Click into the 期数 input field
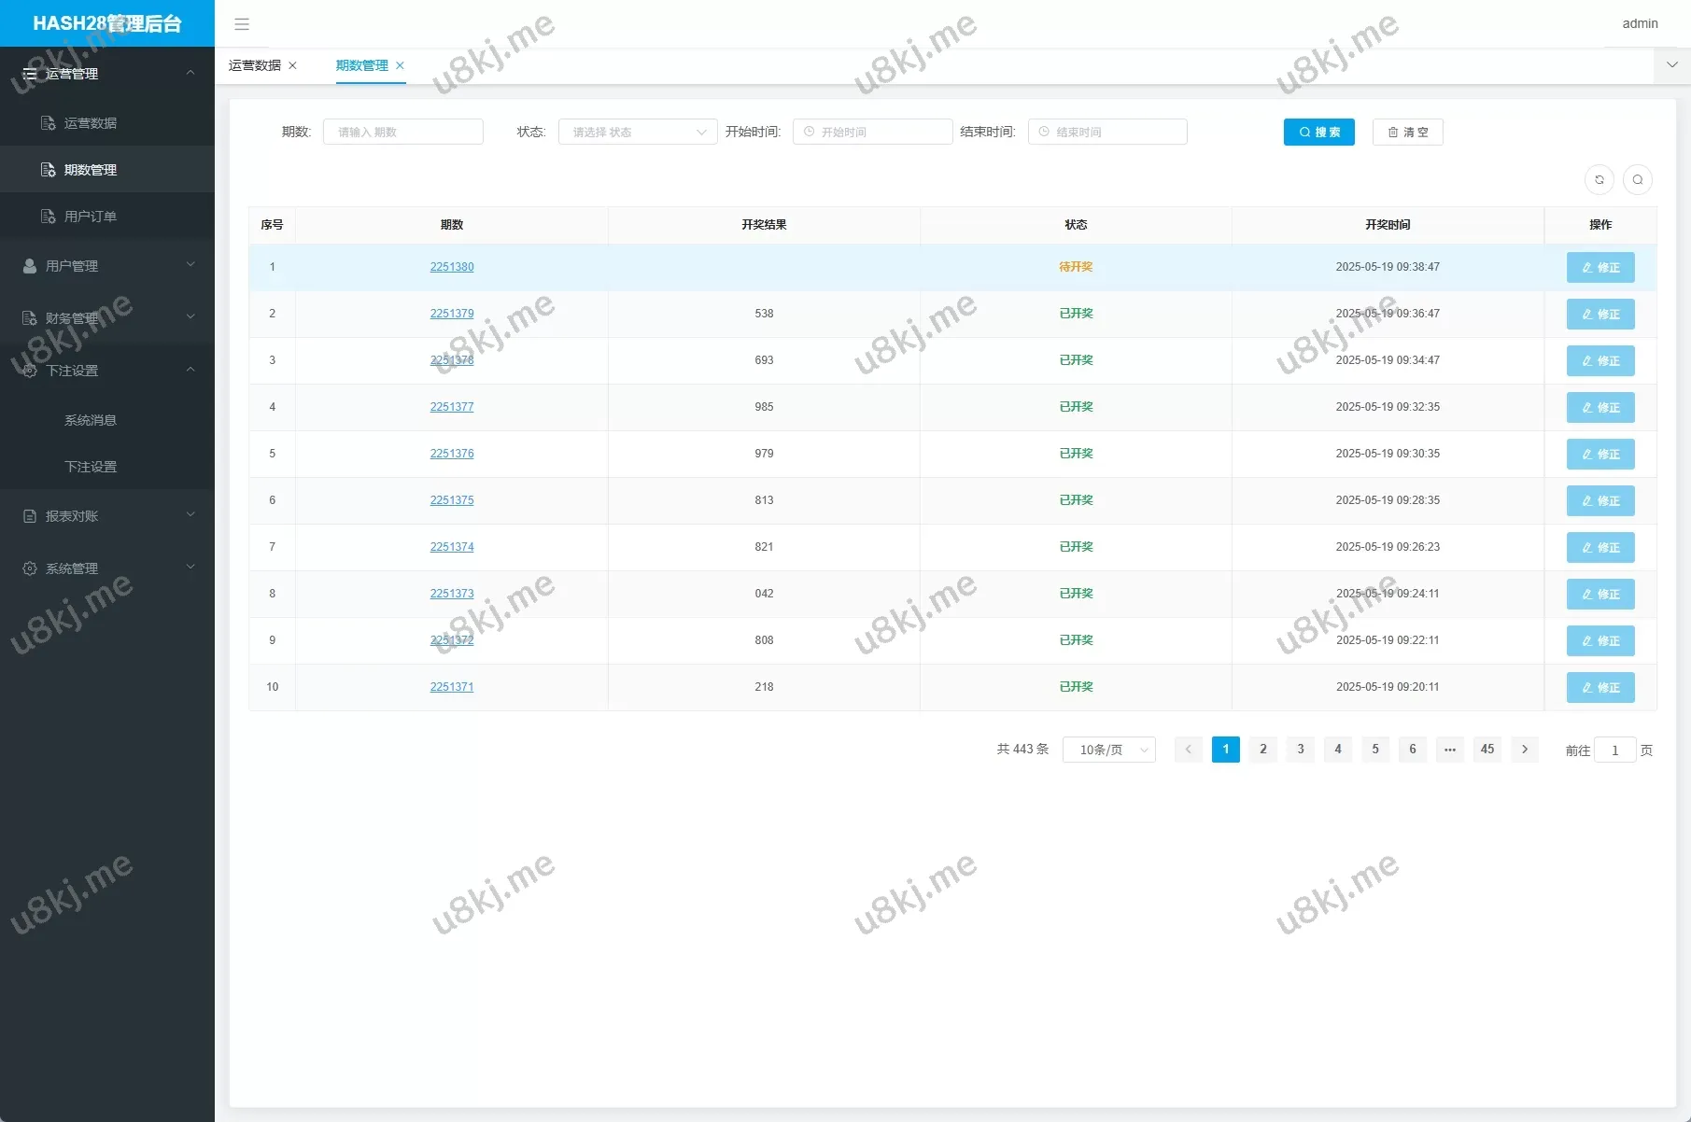This screenshot has height=1122, width=1691. (x=403, y=132)
